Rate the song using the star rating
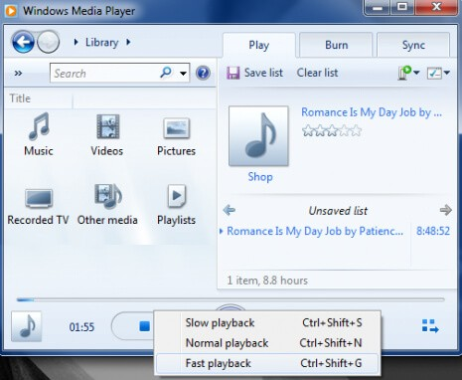The image size is (462, 380). [x=332, y=130]
